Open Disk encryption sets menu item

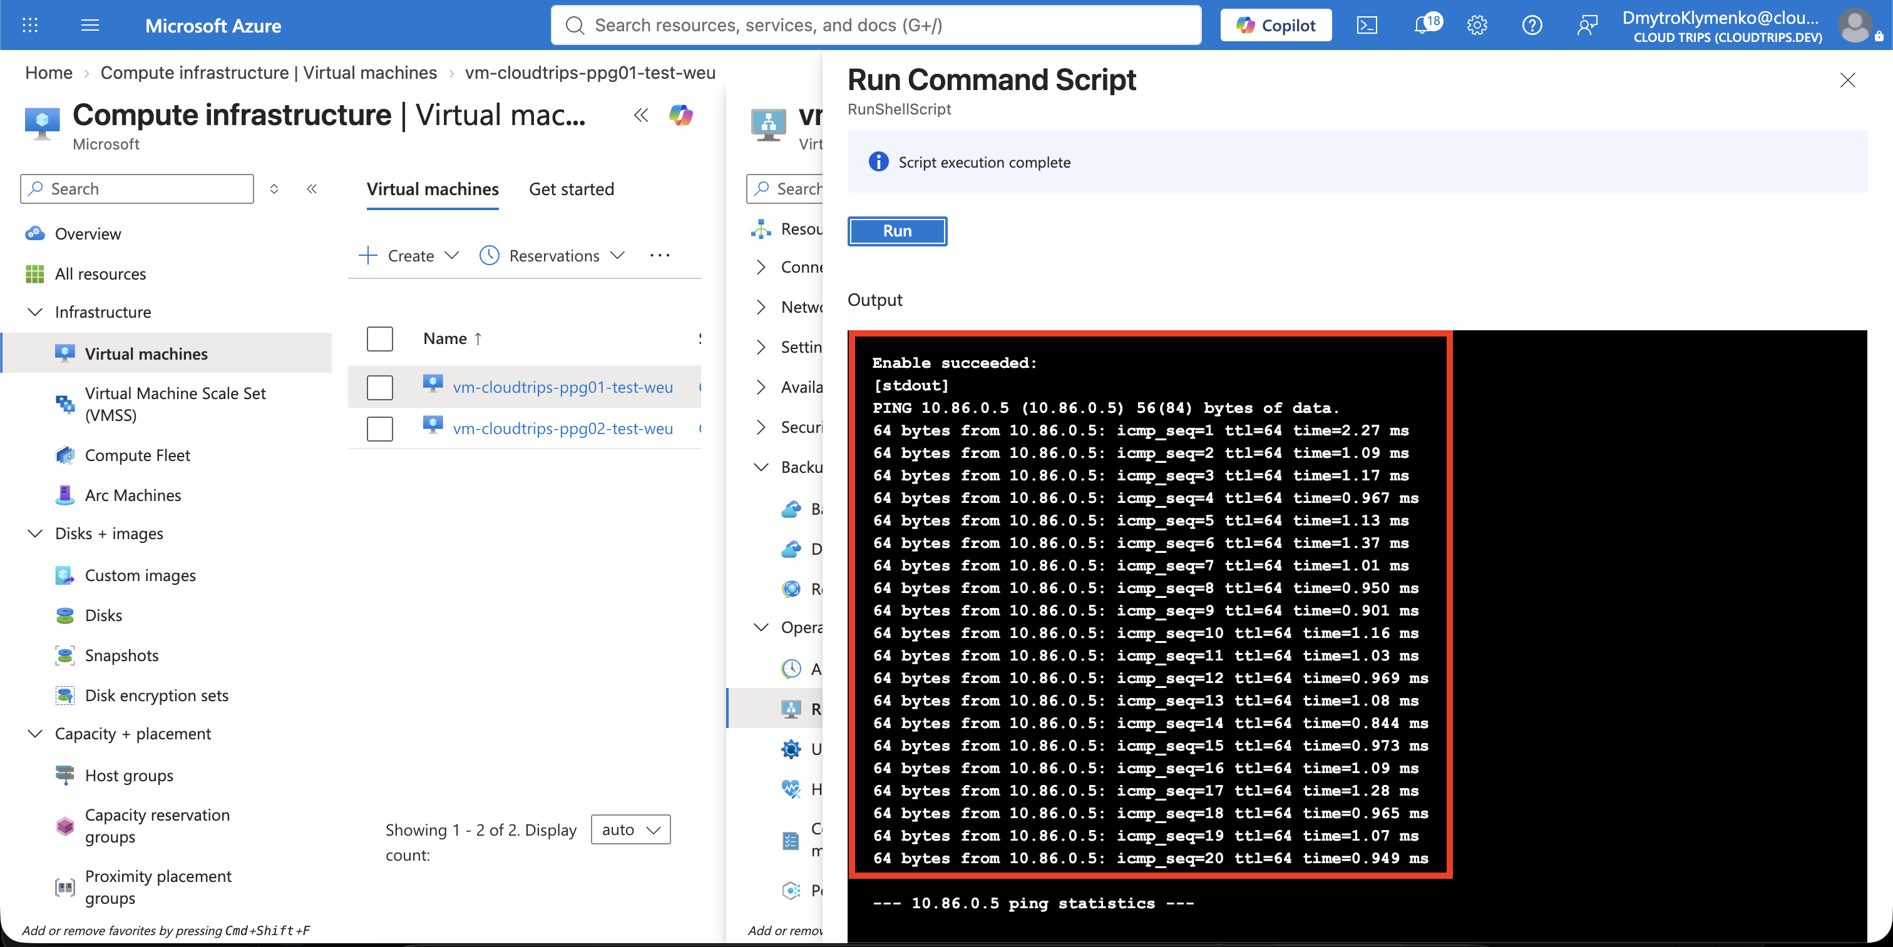point(156,696)
